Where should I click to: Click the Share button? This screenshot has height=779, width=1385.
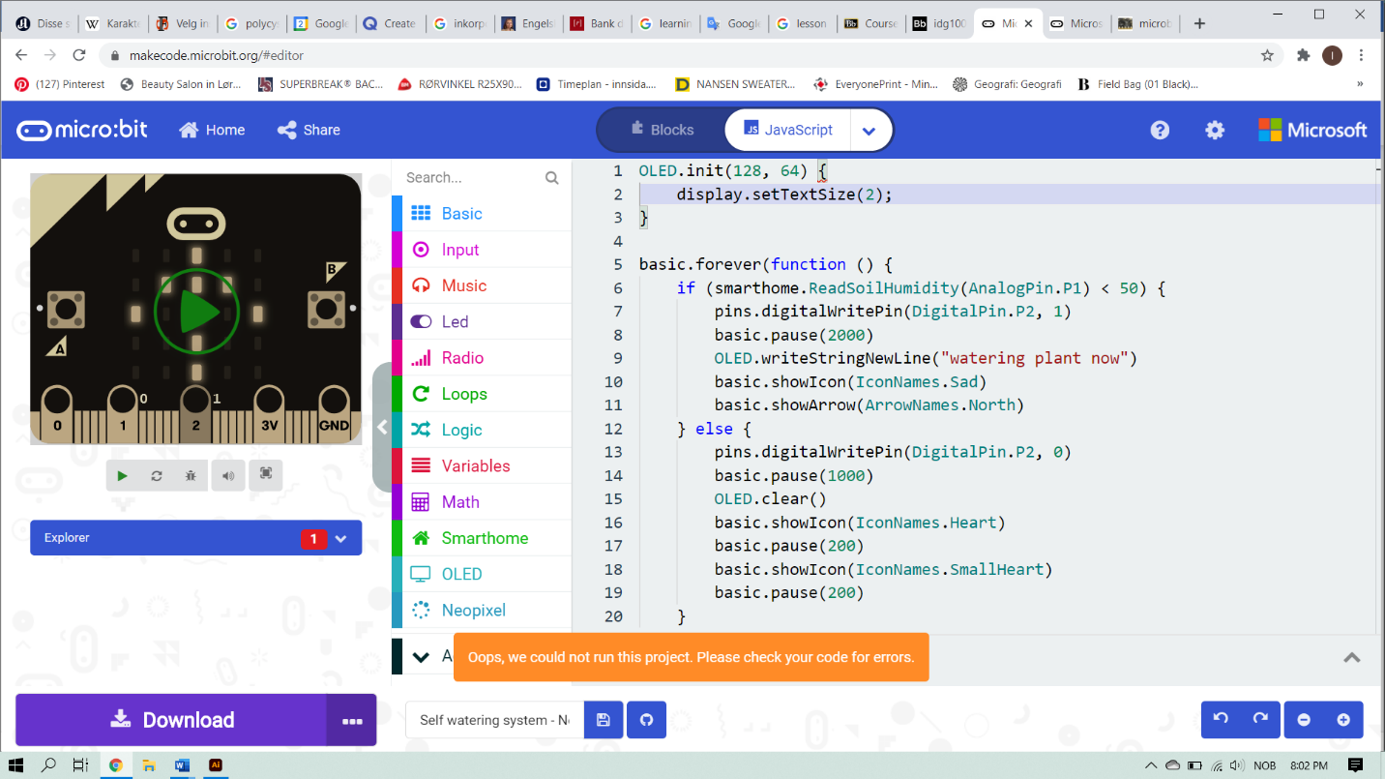click(x=309, y=130)
